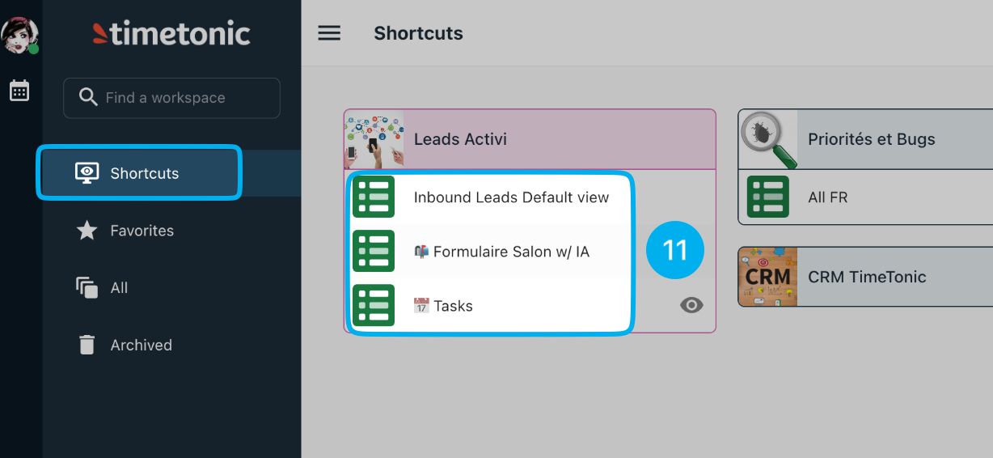The height and width of the screenshot is (458, 993).
Task: Open the CRM TimeTonic workspace thumbnail
Action: tap(767, 277)
